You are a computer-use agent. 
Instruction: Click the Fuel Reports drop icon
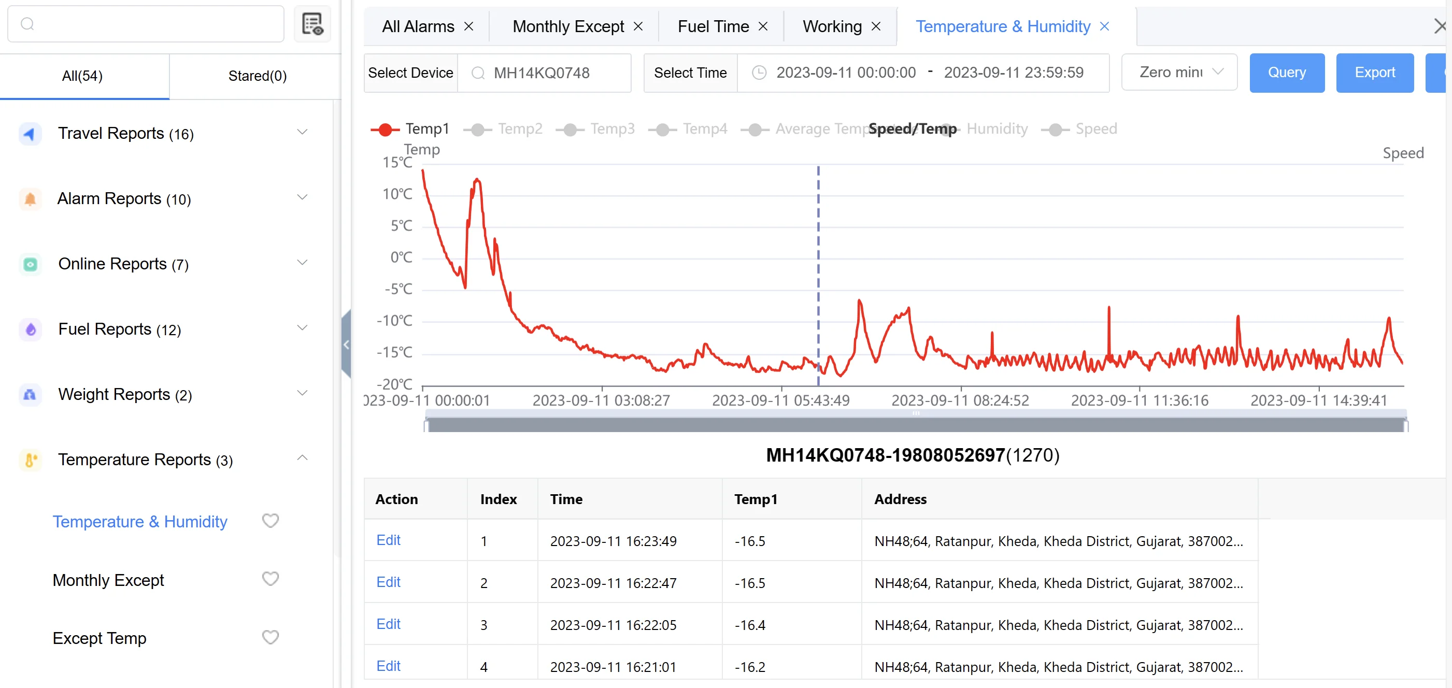[304, 329]
